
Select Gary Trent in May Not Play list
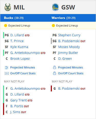pos(18,100)
